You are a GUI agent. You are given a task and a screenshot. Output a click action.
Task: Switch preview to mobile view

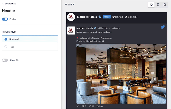[165, 5]
